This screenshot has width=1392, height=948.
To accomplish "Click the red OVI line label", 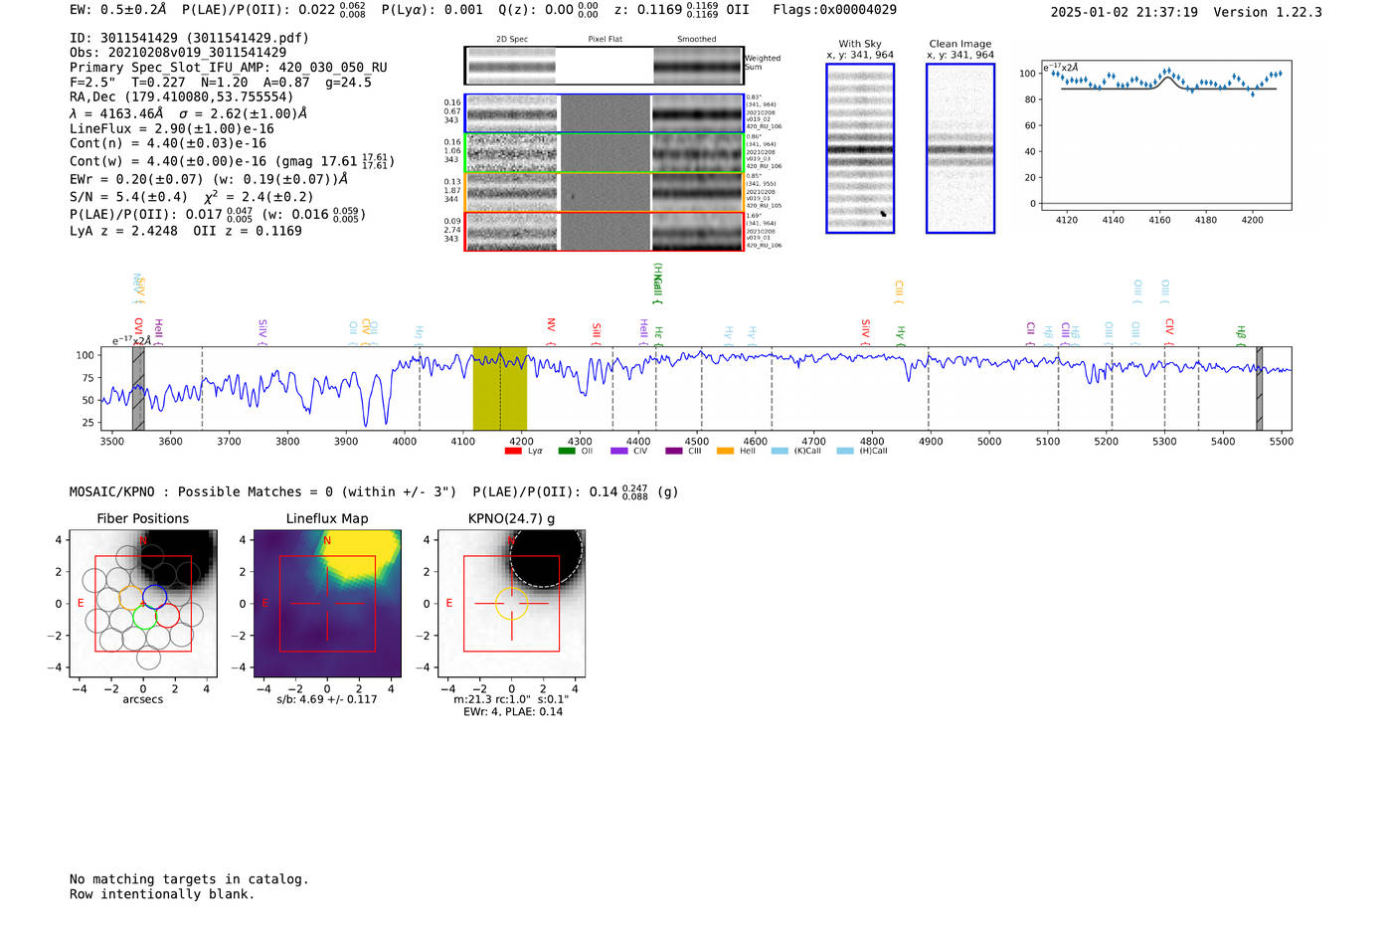I will pyautogui.click(x=138, y=327).
